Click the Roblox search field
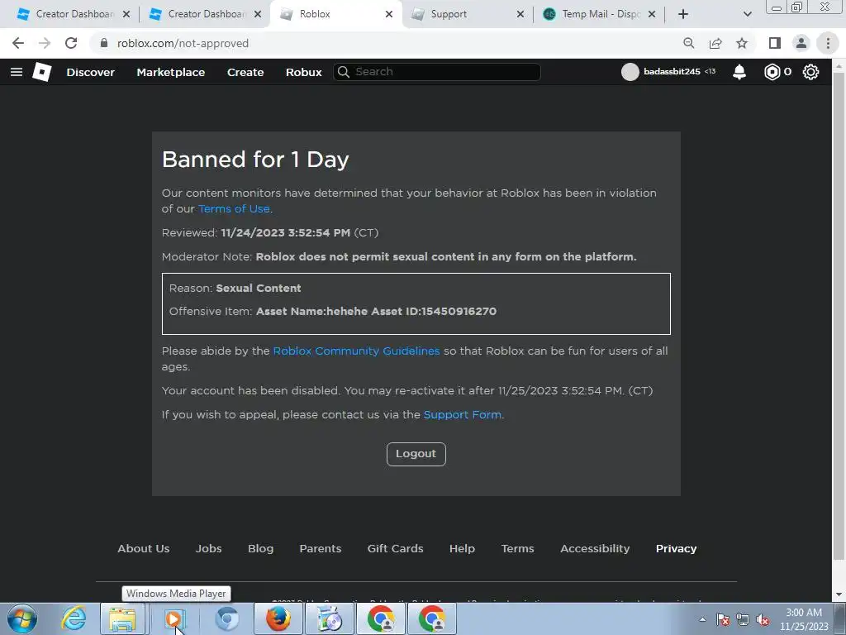 pyautogui.click(x=437, y=72)
